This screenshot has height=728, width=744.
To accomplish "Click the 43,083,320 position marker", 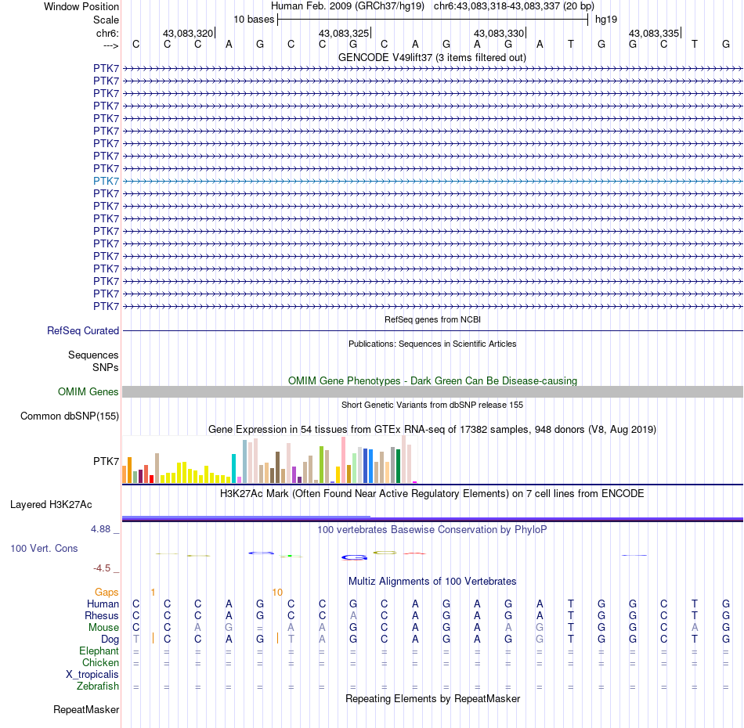I will [188, 33].
